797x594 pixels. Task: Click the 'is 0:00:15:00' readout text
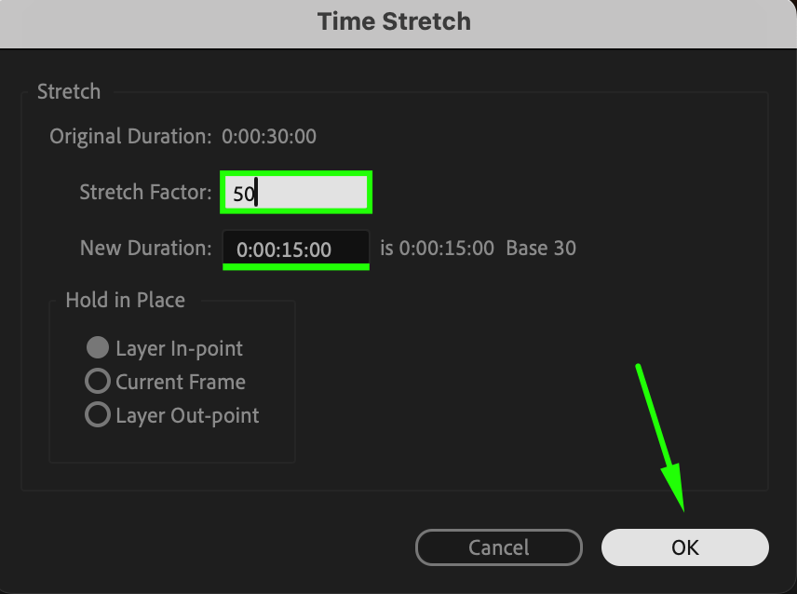tap(438, 249)
